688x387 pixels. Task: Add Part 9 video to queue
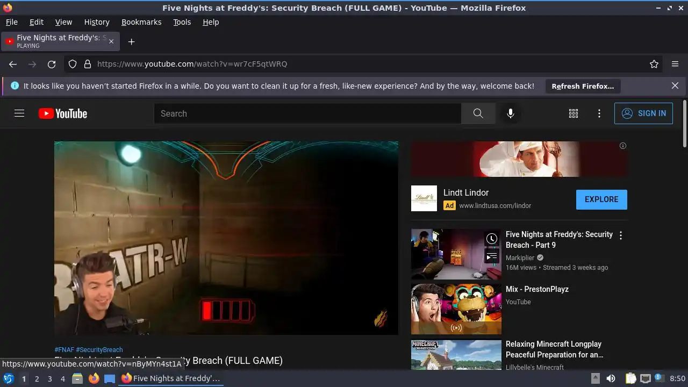click(x=492, y=257)
